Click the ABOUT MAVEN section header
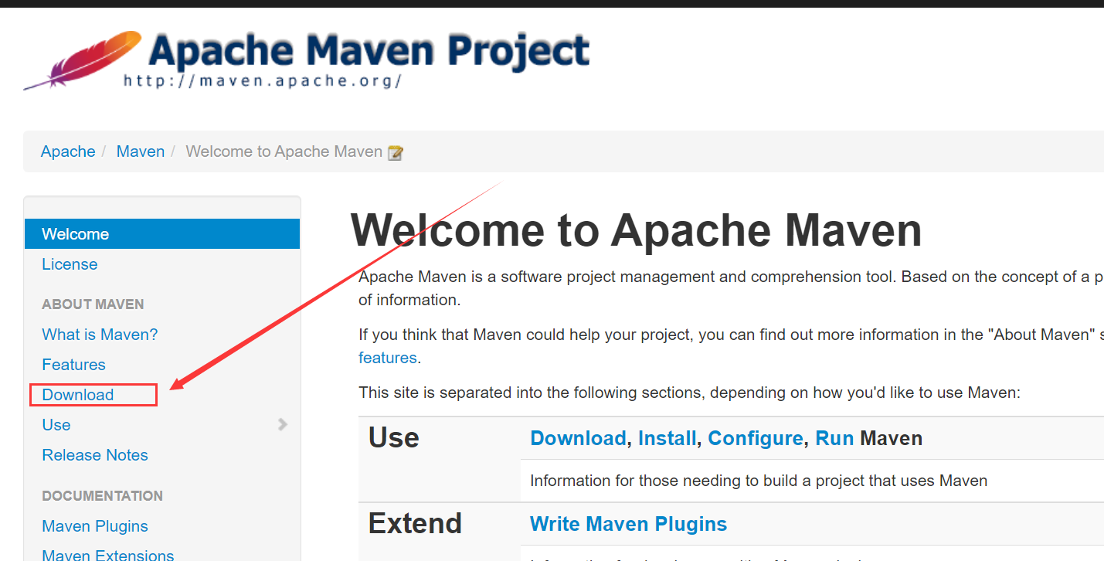 [x=93, y=304]
